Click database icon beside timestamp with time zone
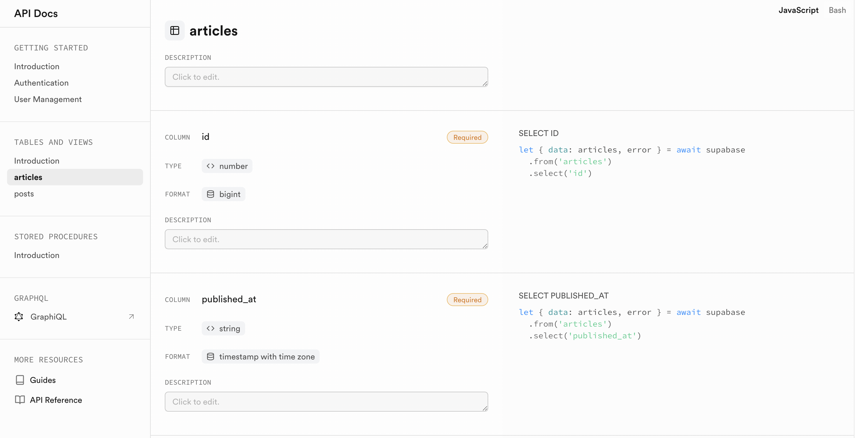Screen dimensions: 855x438 (211, 357)
